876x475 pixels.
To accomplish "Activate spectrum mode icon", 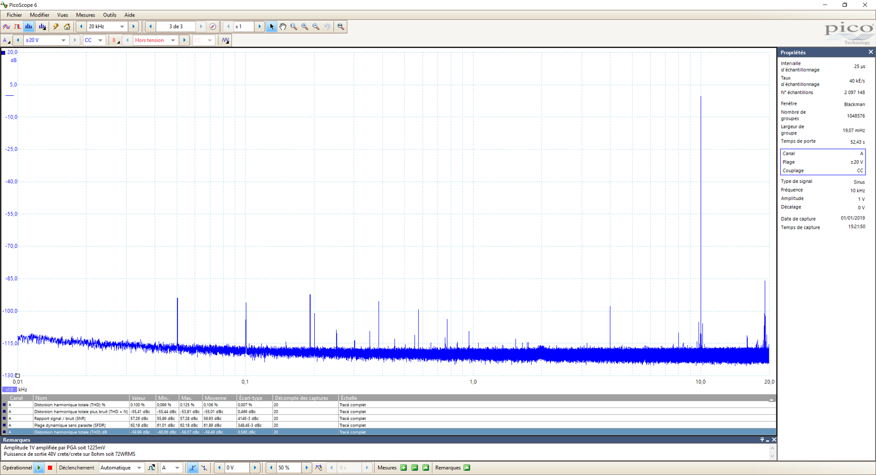I will [x=29, y=26].
